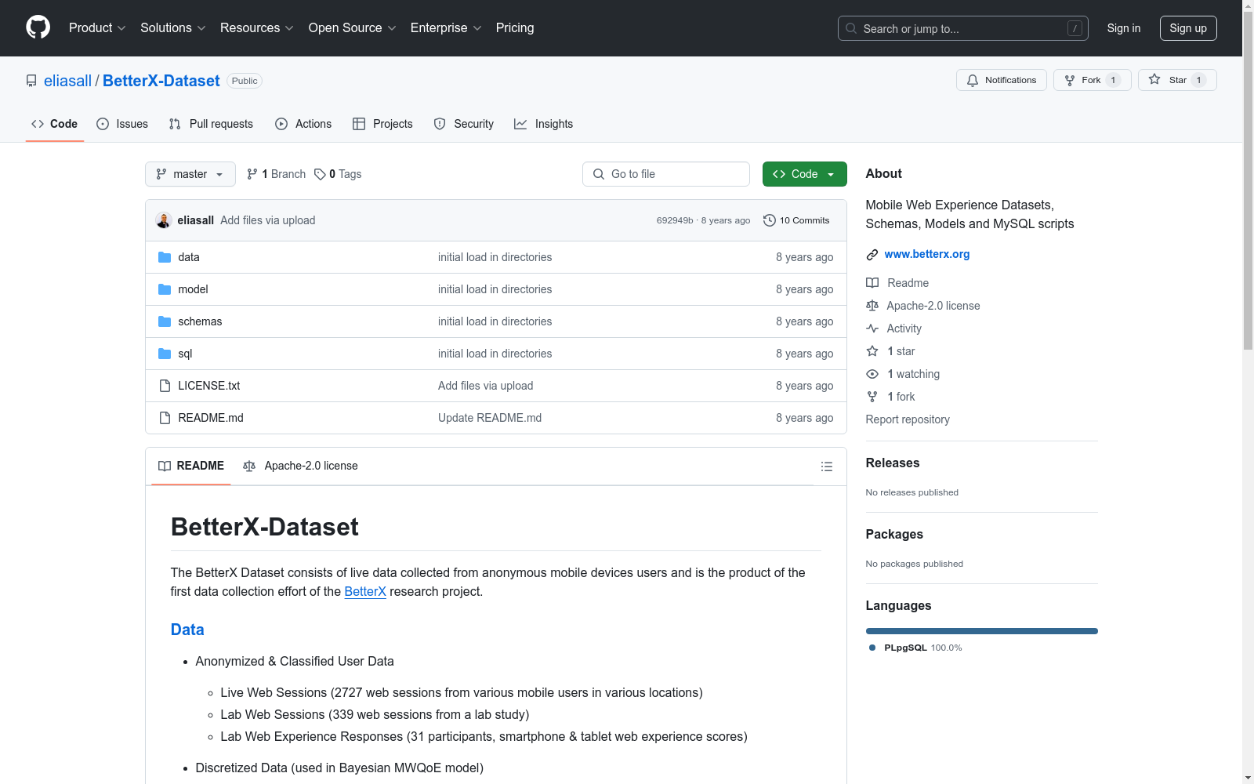
Task: Click the Fork icon in the Fork button
Action: click(1070, 80)
